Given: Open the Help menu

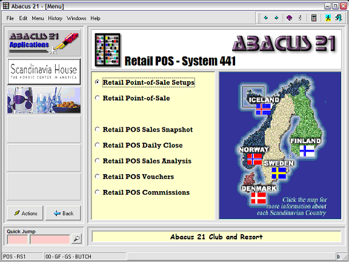Looking at the screenshot, I should (x=95, y=18).
